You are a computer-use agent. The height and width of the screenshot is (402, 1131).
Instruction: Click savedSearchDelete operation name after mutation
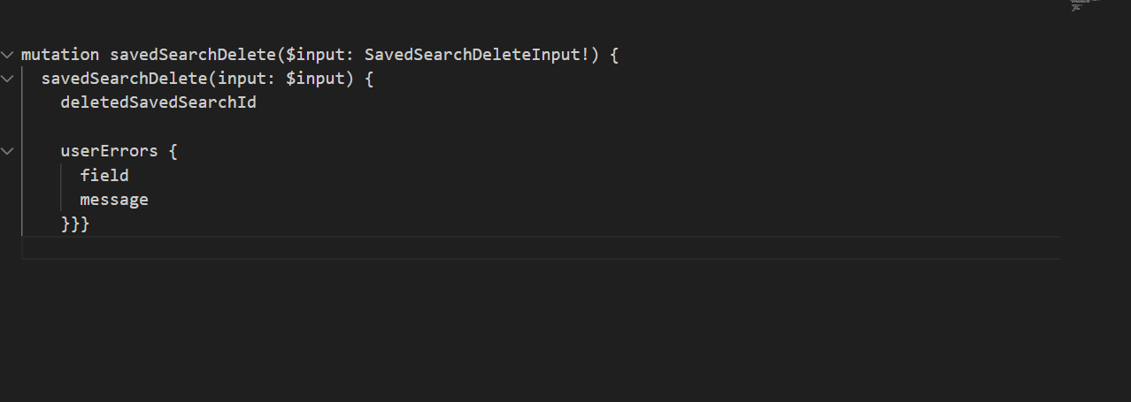click(193, 55)
